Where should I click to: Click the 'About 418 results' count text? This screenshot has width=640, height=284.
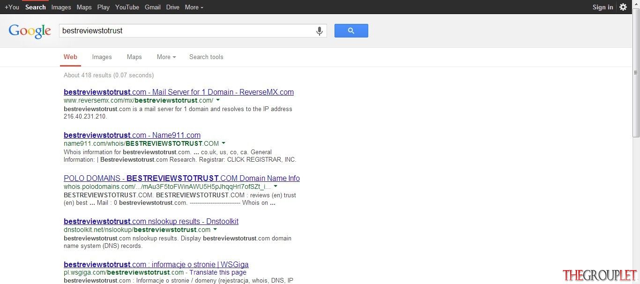[109, 75]
